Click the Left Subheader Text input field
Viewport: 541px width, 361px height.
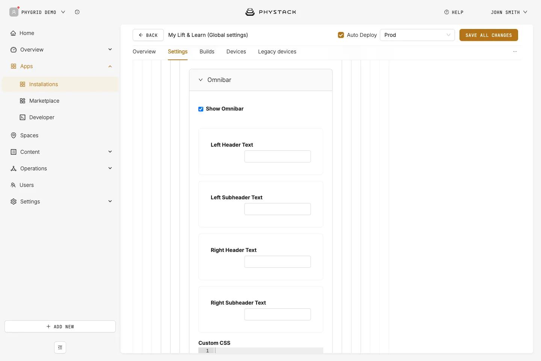[278, 209]
